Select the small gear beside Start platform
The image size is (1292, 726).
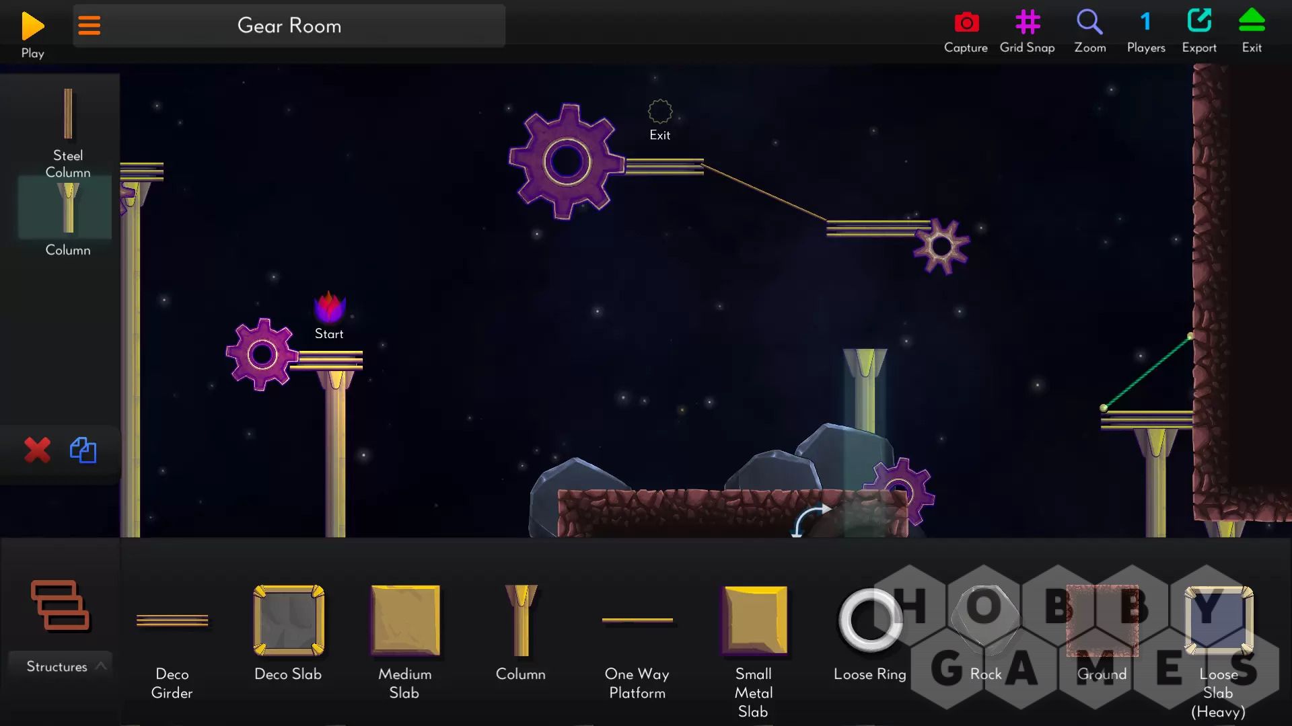click(262, 354)
